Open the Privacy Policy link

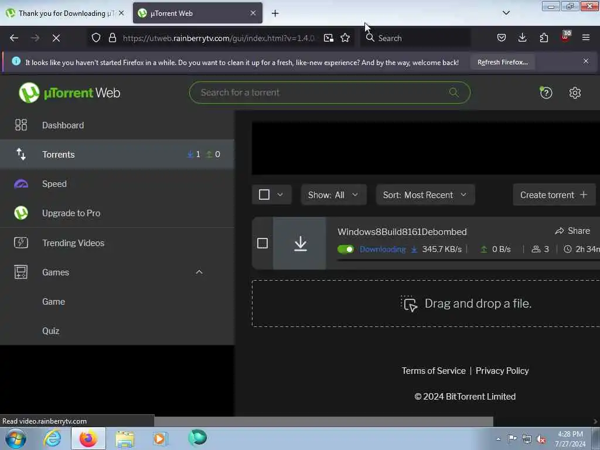502,370
